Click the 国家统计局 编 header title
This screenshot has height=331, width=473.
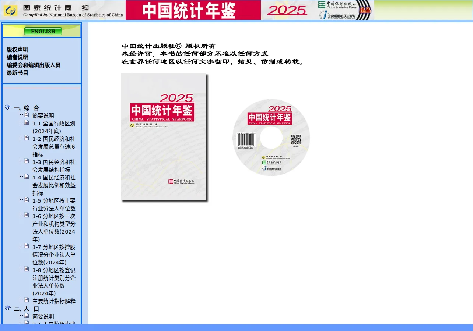(x=56, y=7)
